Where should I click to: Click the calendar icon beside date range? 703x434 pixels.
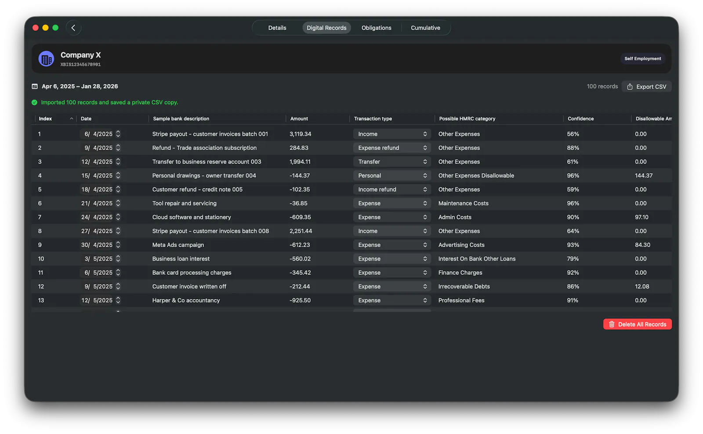(35, 87)
